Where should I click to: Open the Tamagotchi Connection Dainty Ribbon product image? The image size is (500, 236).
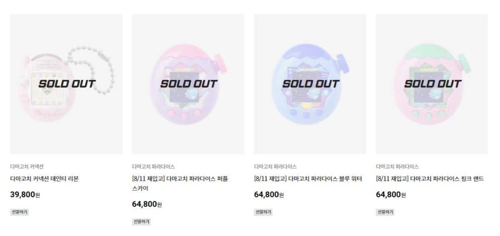[66, 84]
